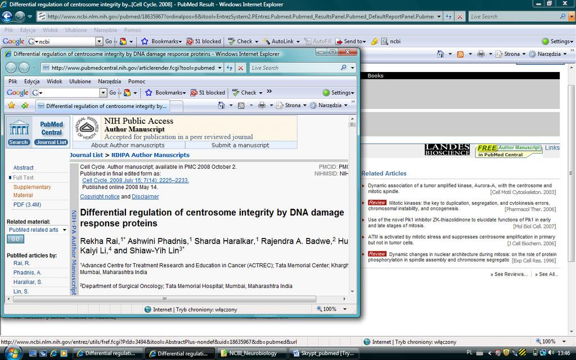Click RSS feeds icon in PubMed Central window
The image size is (576, 360).
point(241,105)
